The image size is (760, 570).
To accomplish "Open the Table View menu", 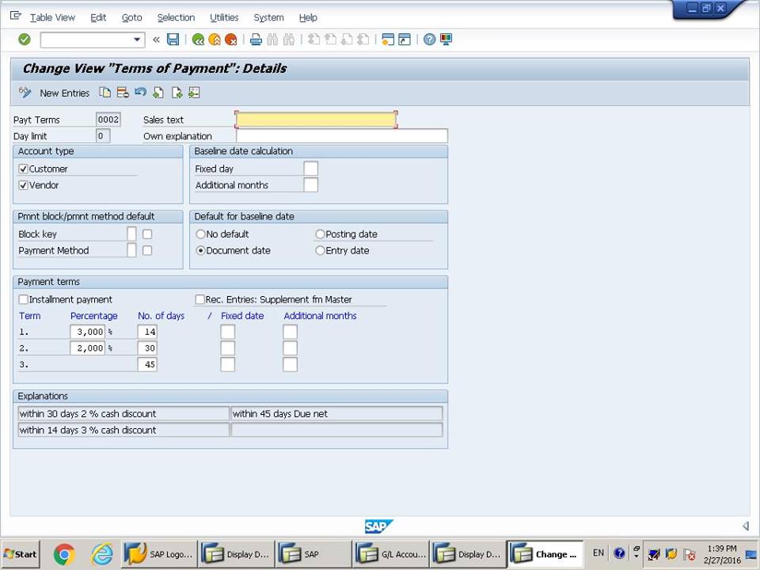I will pos(52,17).
